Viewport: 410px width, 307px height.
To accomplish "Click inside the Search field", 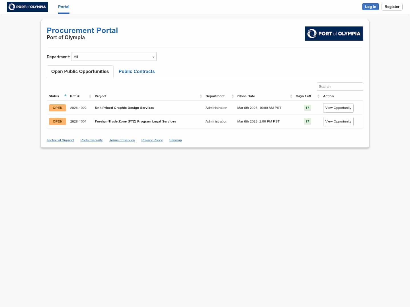I will click(x=340, y=86).
